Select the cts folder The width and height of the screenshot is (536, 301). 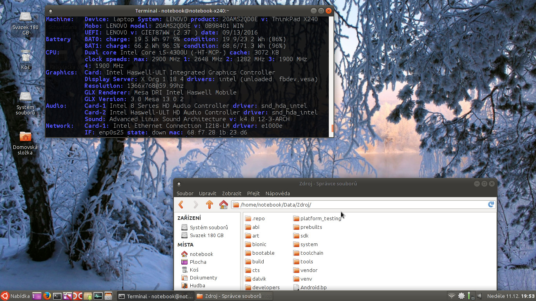click(x=253, y=270)
